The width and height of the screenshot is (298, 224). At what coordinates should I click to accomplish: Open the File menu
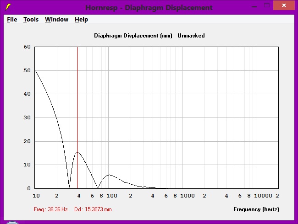(x=12, y=19)
